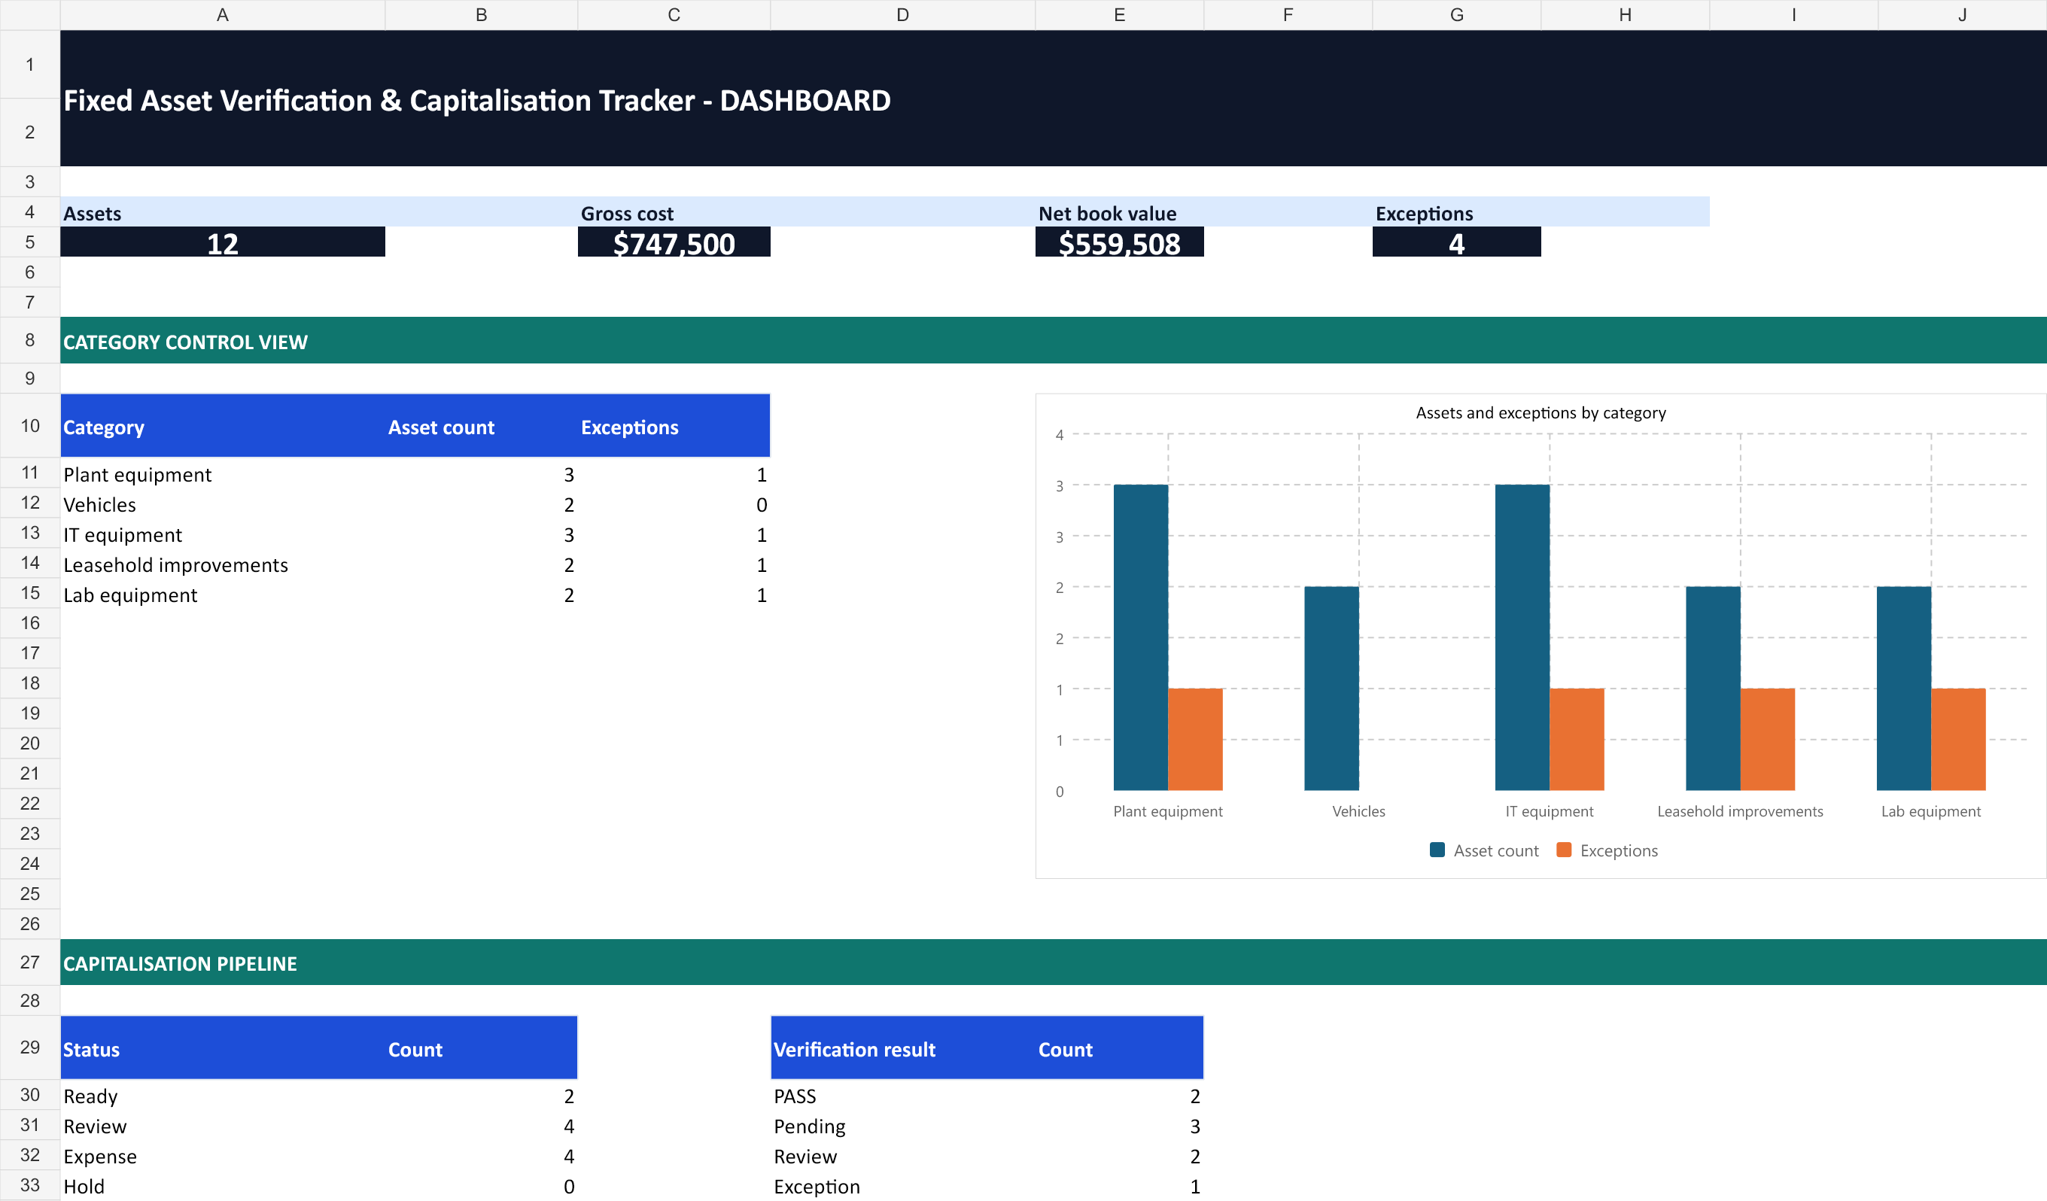Click the chart title Assets and exceptions by category

tap(1541, 412)
